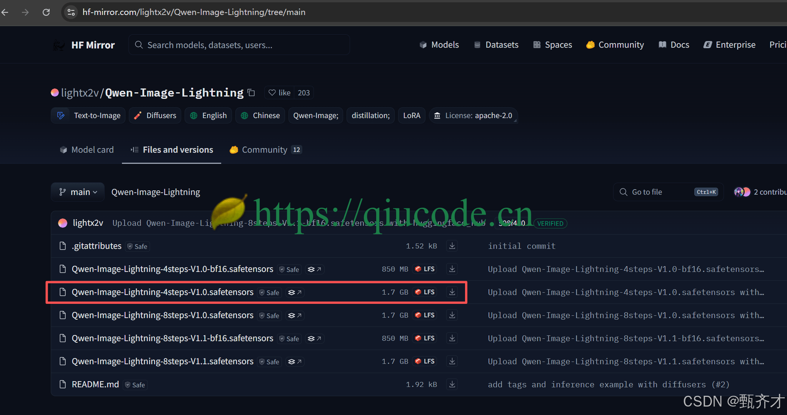The width and height of the screenshot is (787, 415).
Task: Select the Chinese language tag
Action: point(260,115)
